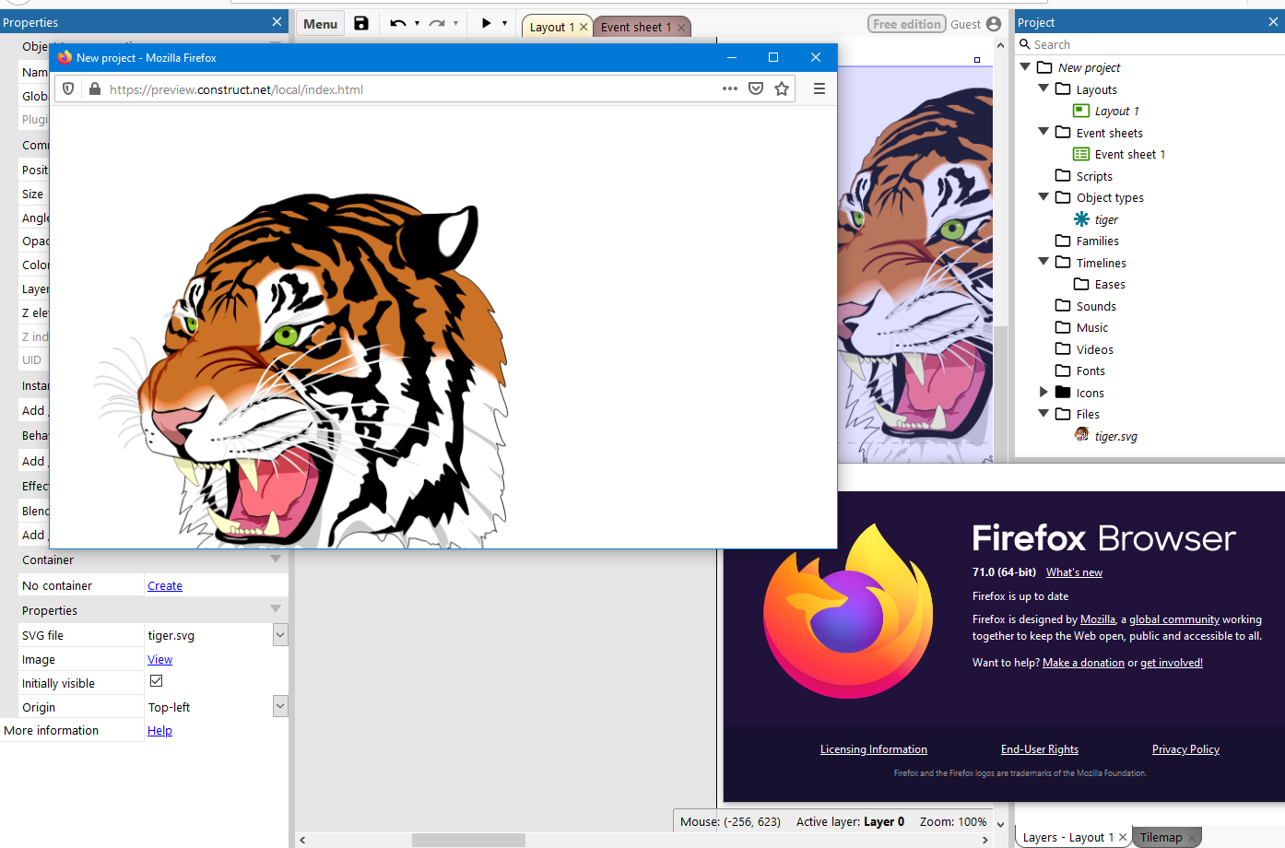Select the tiger object type icon
The width and height of the screenshot is (1285, 848).
(x=1081, y=218)
